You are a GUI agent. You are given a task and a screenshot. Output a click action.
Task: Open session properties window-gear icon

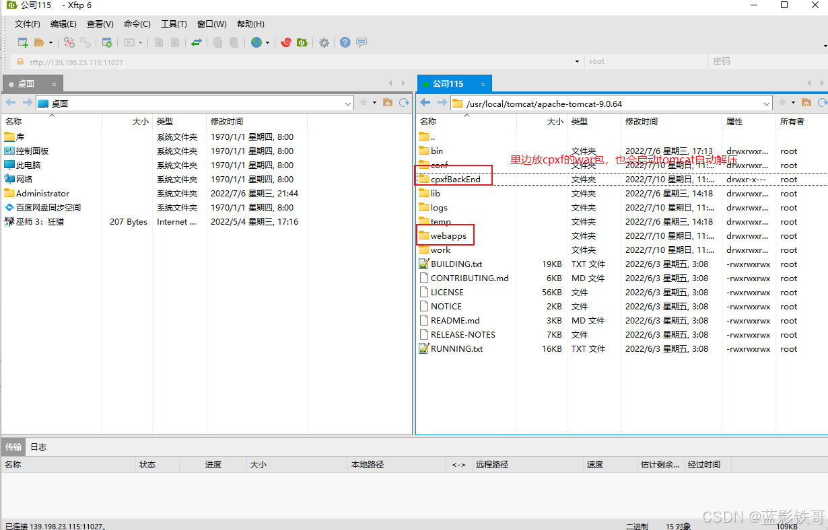coord(107,42)
